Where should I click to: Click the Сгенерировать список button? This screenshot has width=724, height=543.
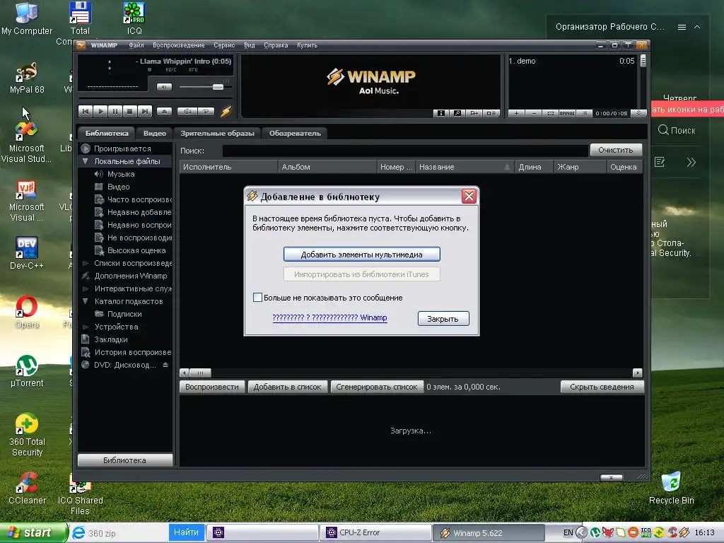(376, 387)
